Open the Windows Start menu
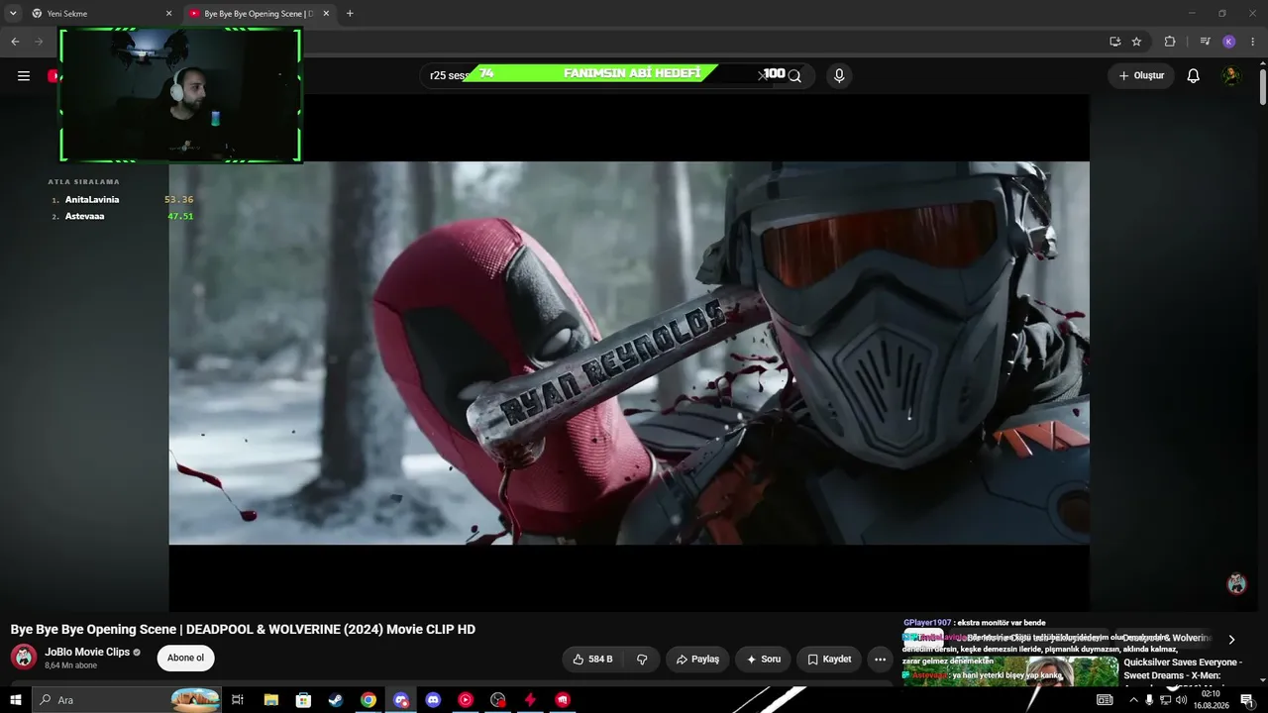1268x713 pixels. coord(16,700)
